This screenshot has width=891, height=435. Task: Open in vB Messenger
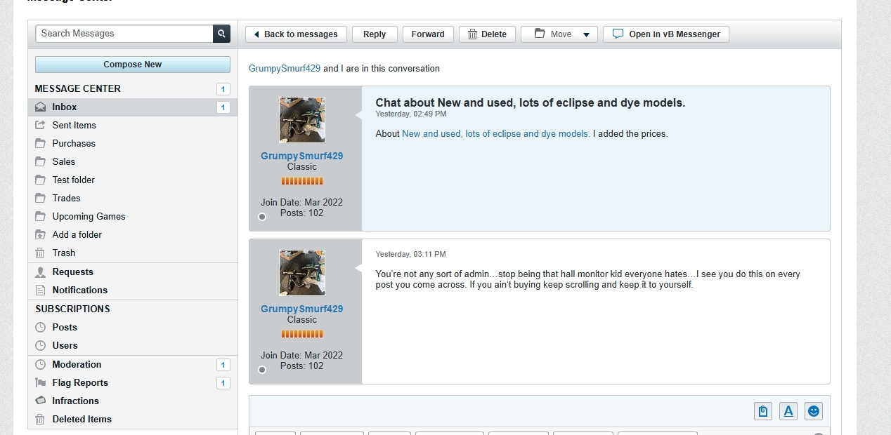666,34
